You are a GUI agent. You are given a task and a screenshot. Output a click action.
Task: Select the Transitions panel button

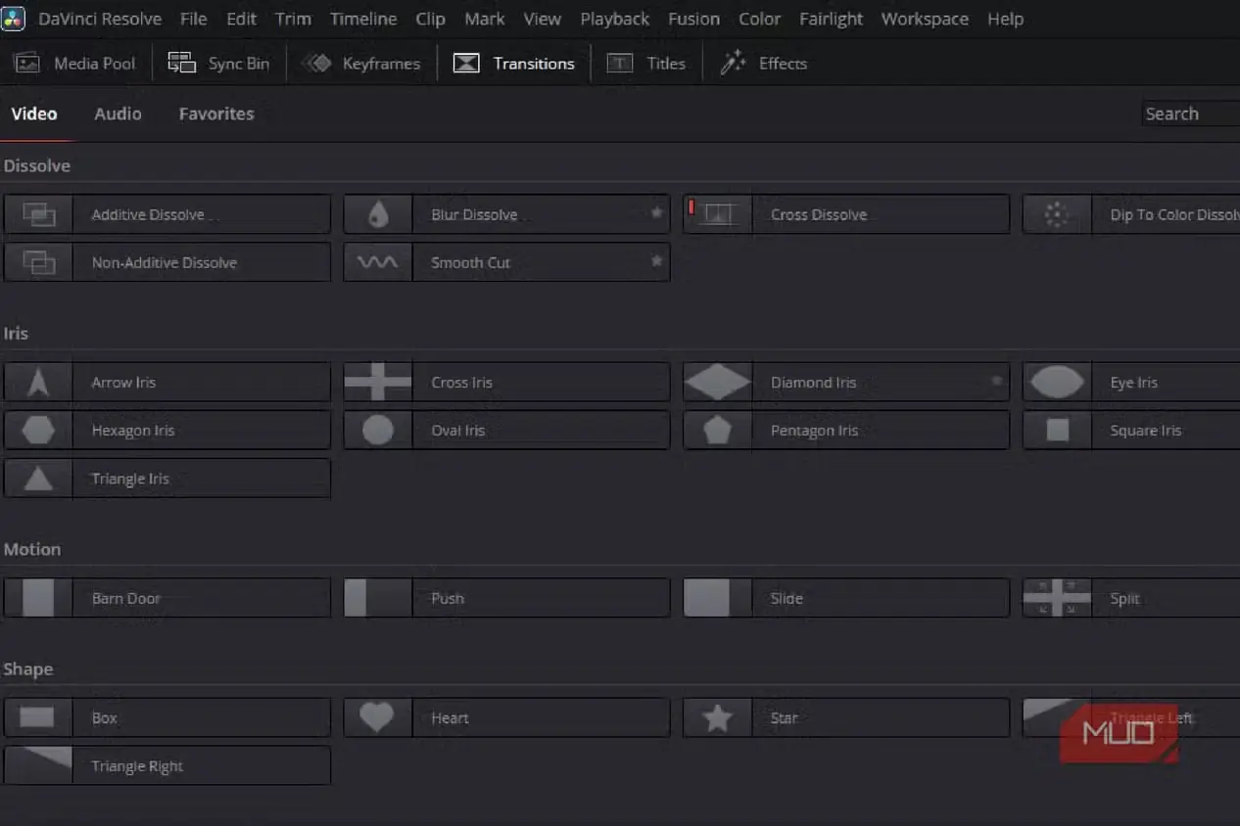[513, 64]
